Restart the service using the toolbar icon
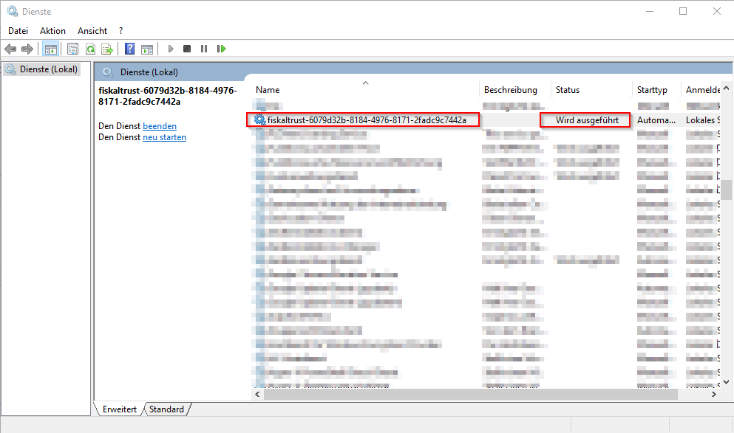734x433 pixels. click(221, 49)
